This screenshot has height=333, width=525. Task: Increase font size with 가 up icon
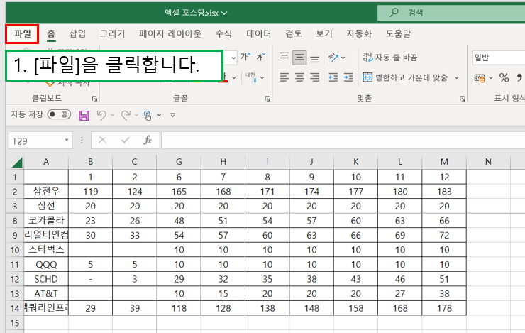245,57
